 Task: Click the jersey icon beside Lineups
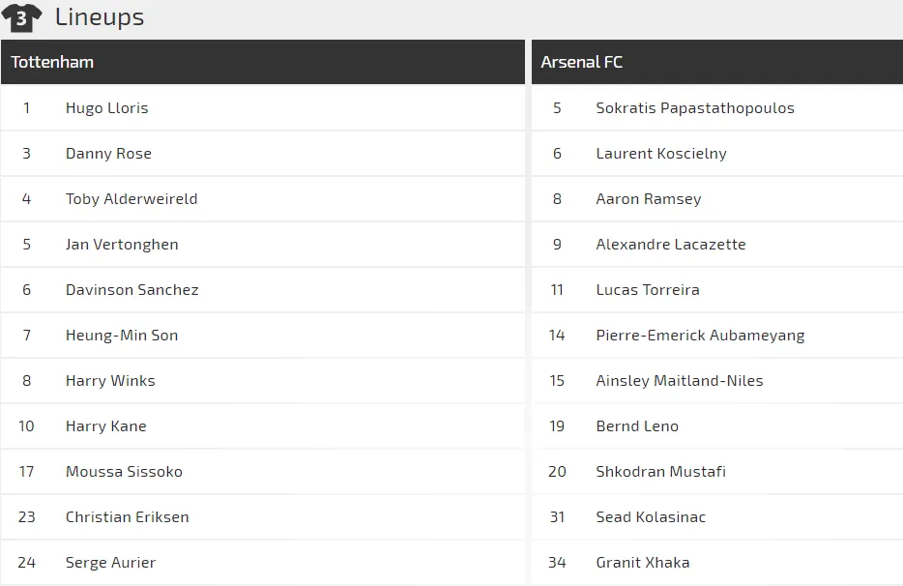tap(21, 17)
